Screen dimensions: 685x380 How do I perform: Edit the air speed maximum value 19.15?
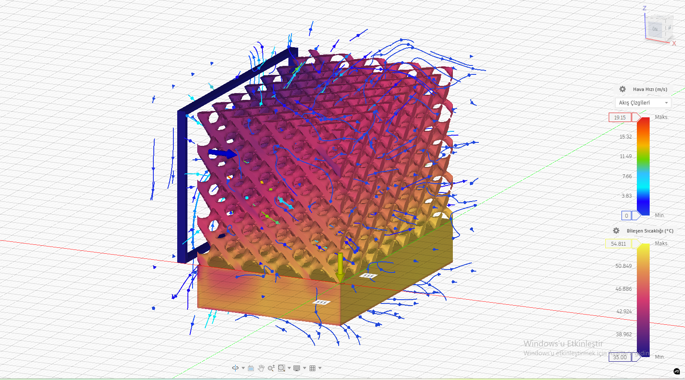tap(620, 118)
